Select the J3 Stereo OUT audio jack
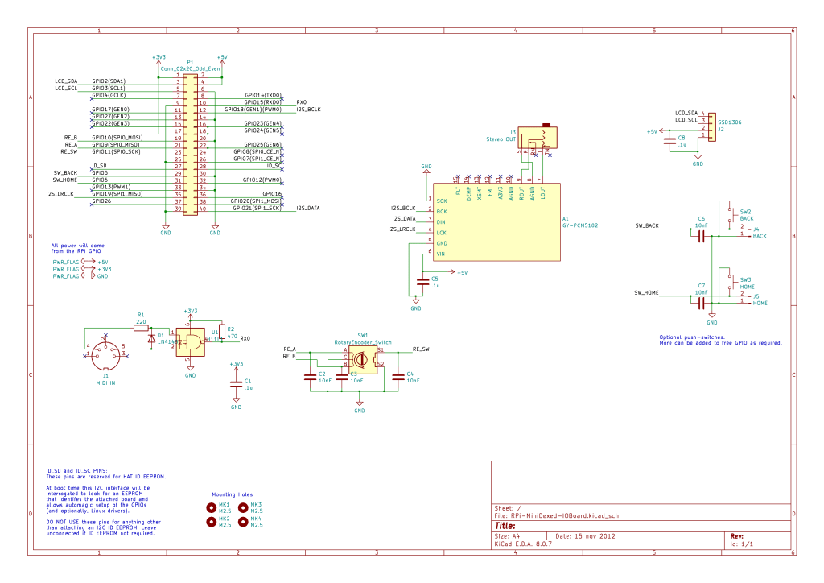 coord(535,139)
